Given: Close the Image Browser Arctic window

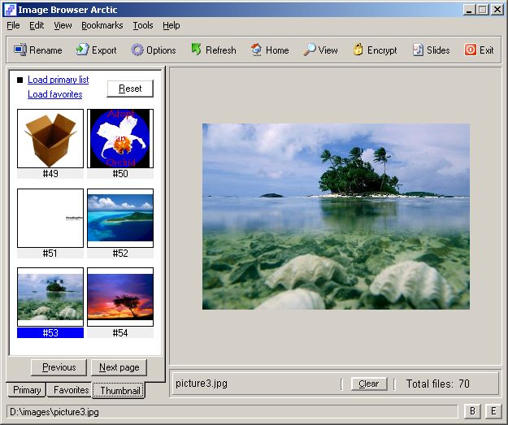Looking at the screenshot, I should tap(497, 10).
